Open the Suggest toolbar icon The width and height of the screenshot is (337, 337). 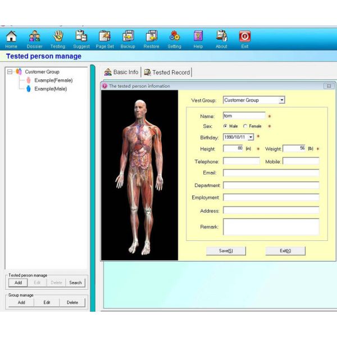(81, 38)
